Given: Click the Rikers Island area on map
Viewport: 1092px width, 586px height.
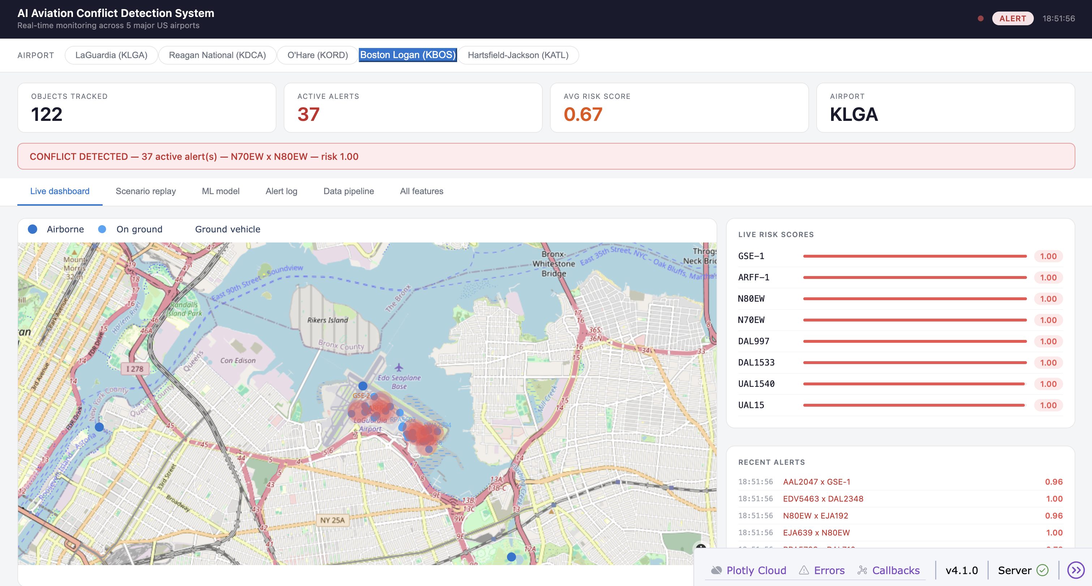Looking at the screenshot, I should pos(327,320).
